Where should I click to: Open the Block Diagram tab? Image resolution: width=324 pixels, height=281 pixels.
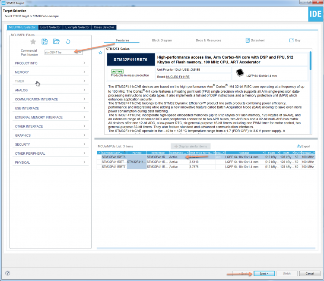click(x=162, y=41)
